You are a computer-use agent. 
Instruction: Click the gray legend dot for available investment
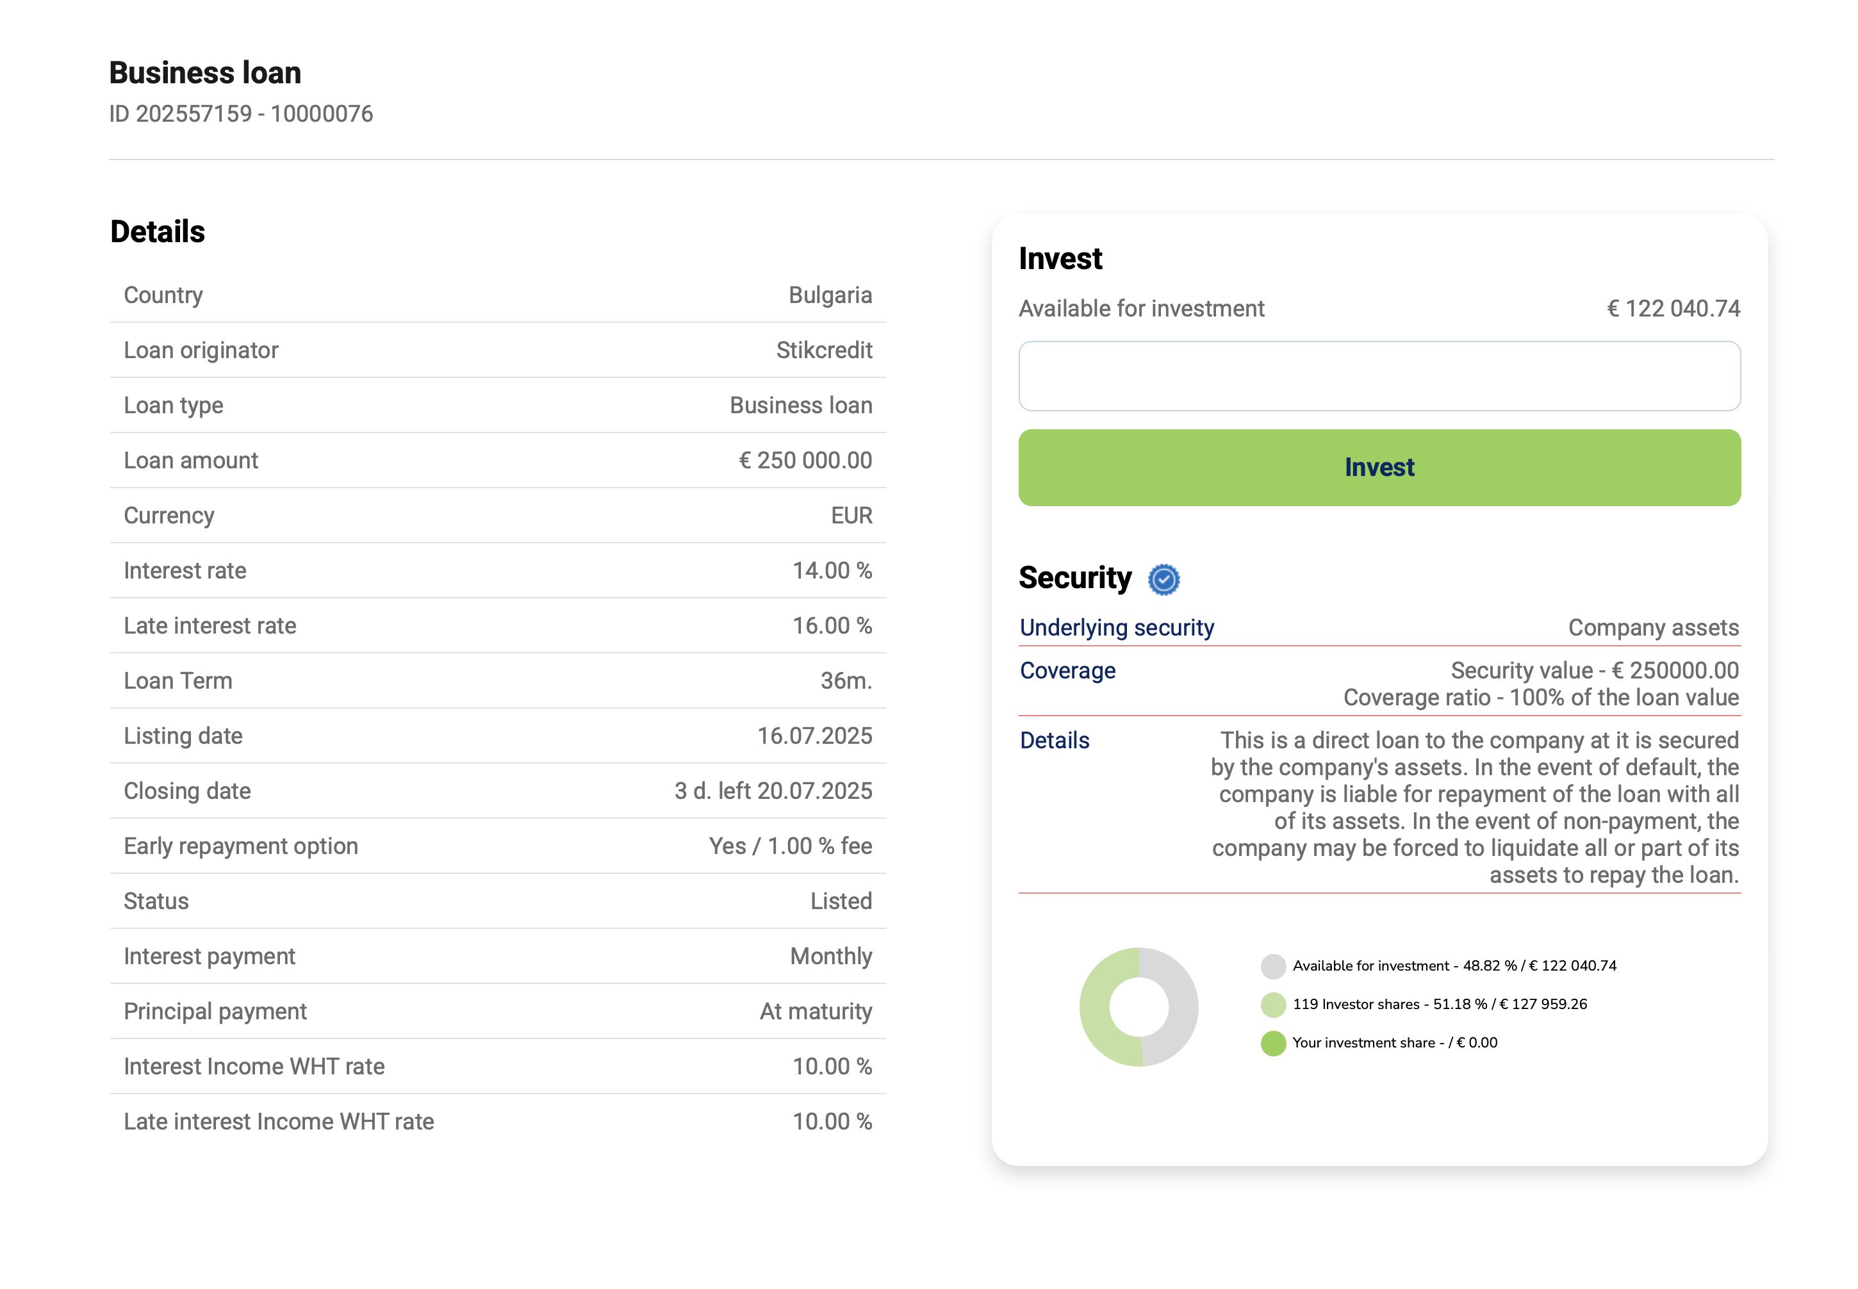coord(1272,966)
